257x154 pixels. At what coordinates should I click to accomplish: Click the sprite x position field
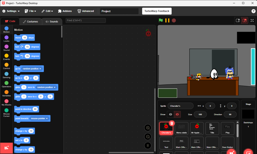[x=210, y=106]
